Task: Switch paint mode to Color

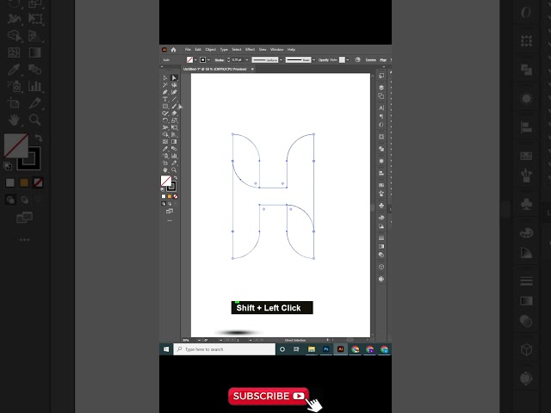Action: [164, 196]
